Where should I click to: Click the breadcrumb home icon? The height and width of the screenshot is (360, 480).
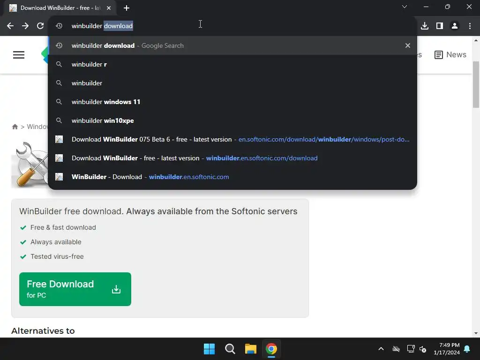[15, 127]
